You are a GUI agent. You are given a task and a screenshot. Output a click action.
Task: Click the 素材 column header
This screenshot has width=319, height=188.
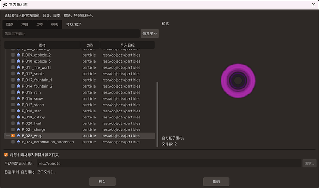[42, 45]
